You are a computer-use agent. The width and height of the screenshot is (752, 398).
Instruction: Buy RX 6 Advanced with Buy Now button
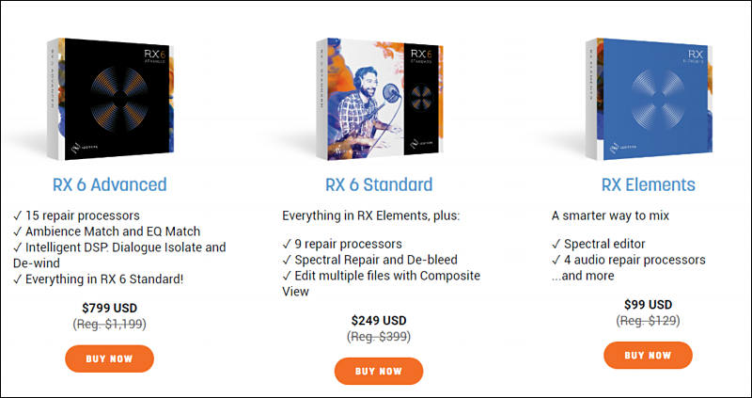[109, 358]
